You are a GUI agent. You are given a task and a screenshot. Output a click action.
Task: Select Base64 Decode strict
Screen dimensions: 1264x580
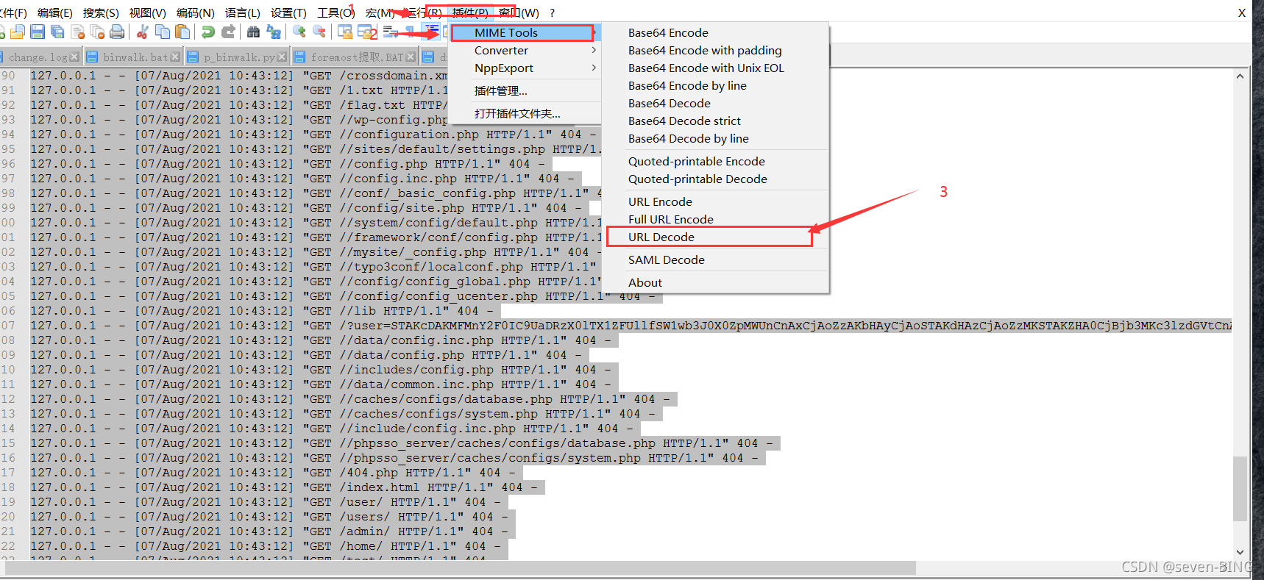[715, 121]
